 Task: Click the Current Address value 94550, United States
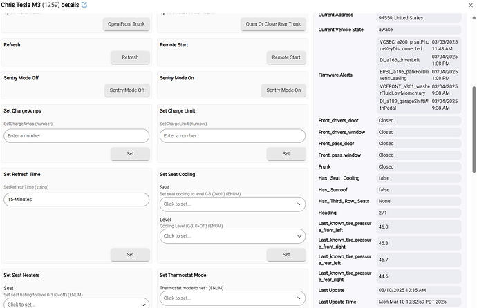tap(419, 18)
